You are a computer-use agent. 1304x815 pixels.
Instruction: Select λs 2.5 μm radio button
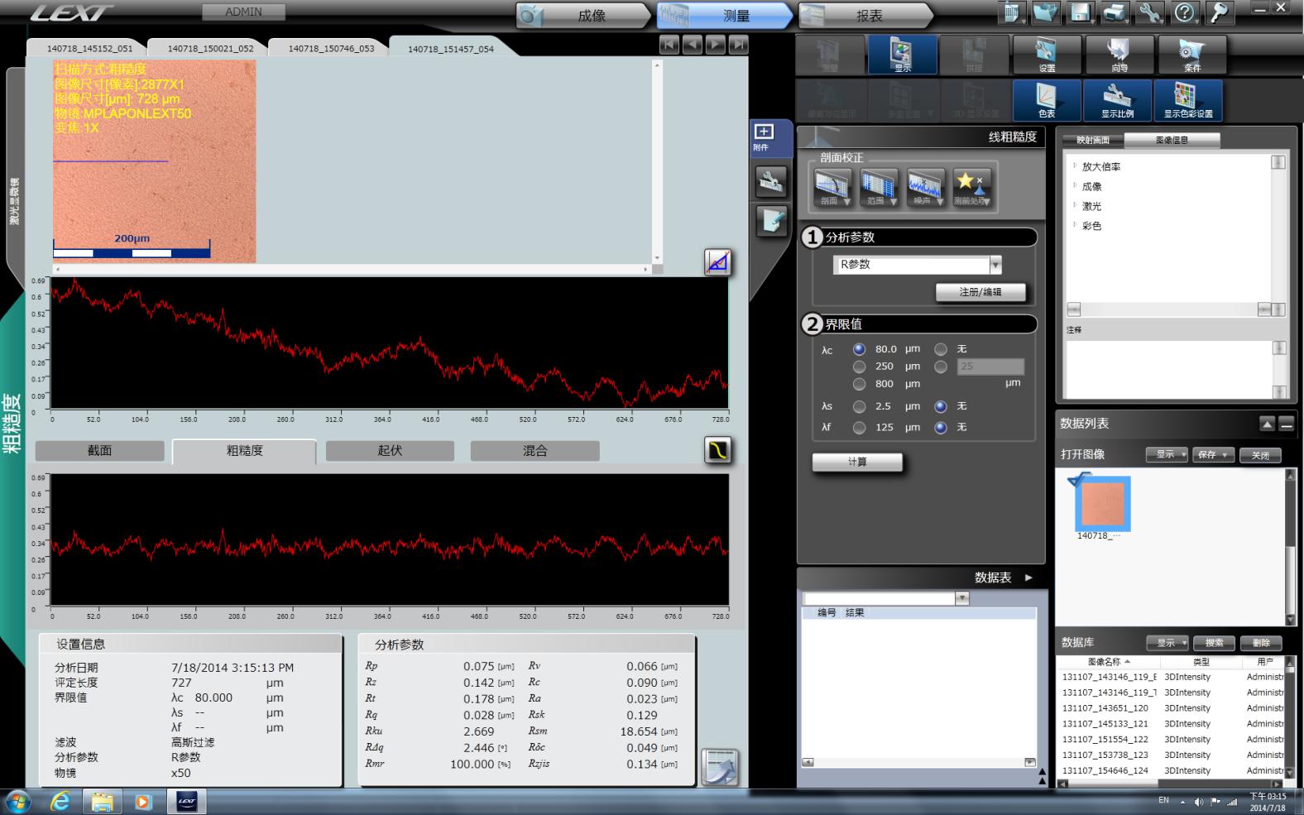[859, 406]
